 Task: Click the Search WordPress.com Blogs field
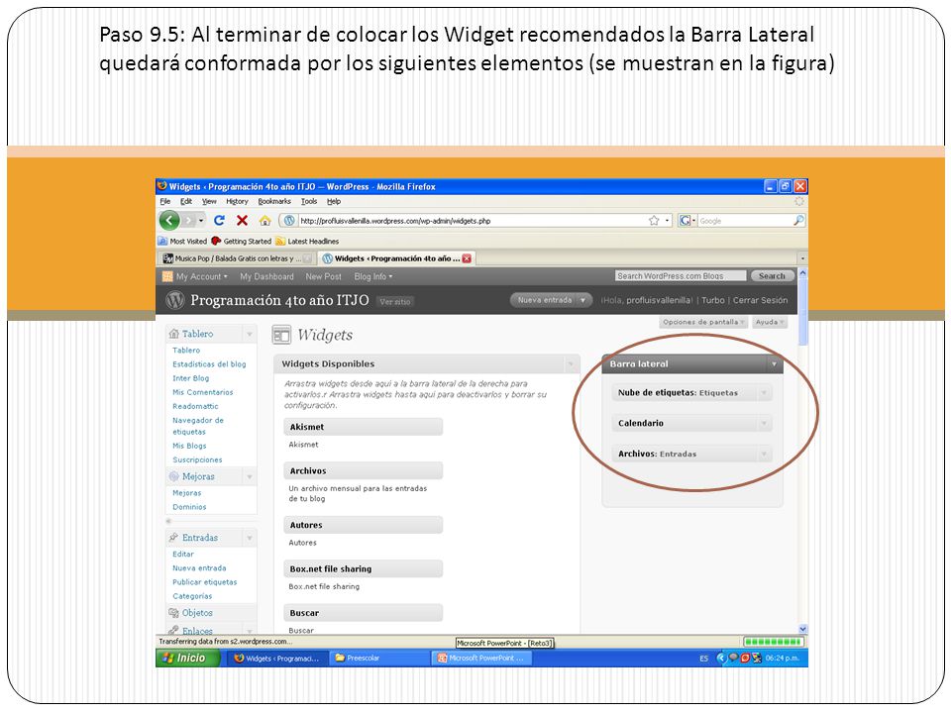680,276
